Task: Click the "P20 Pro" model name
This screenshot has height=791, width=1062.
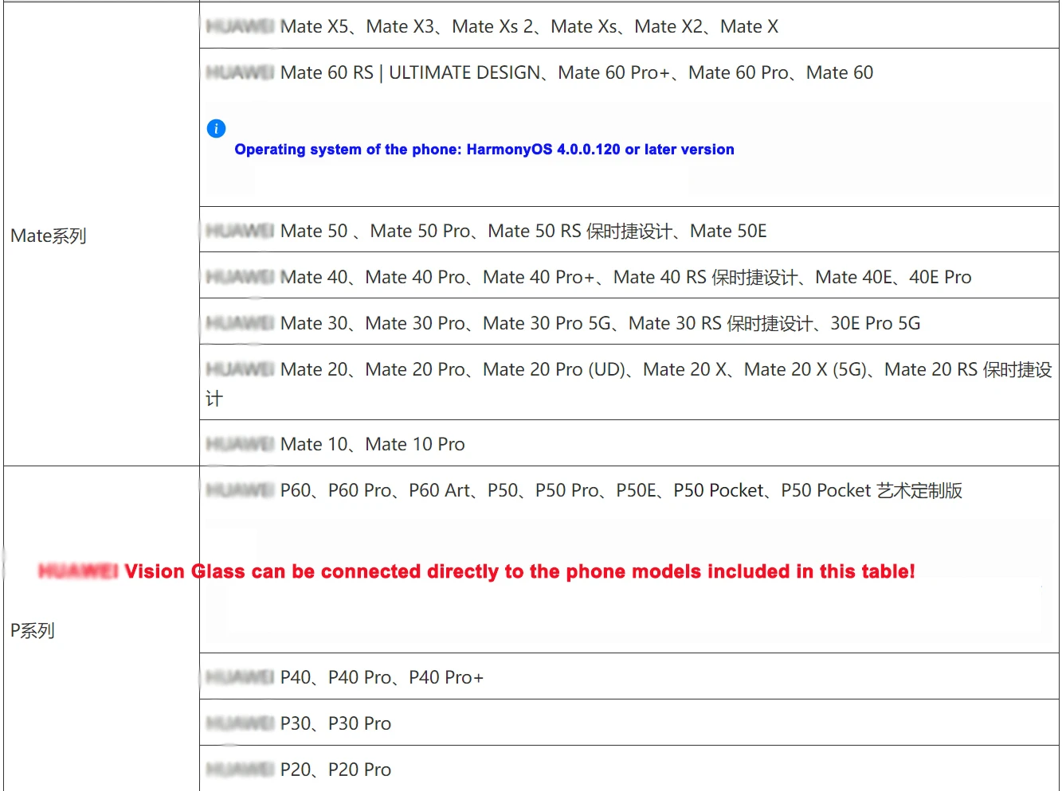Action: click(x=359, y=770)
